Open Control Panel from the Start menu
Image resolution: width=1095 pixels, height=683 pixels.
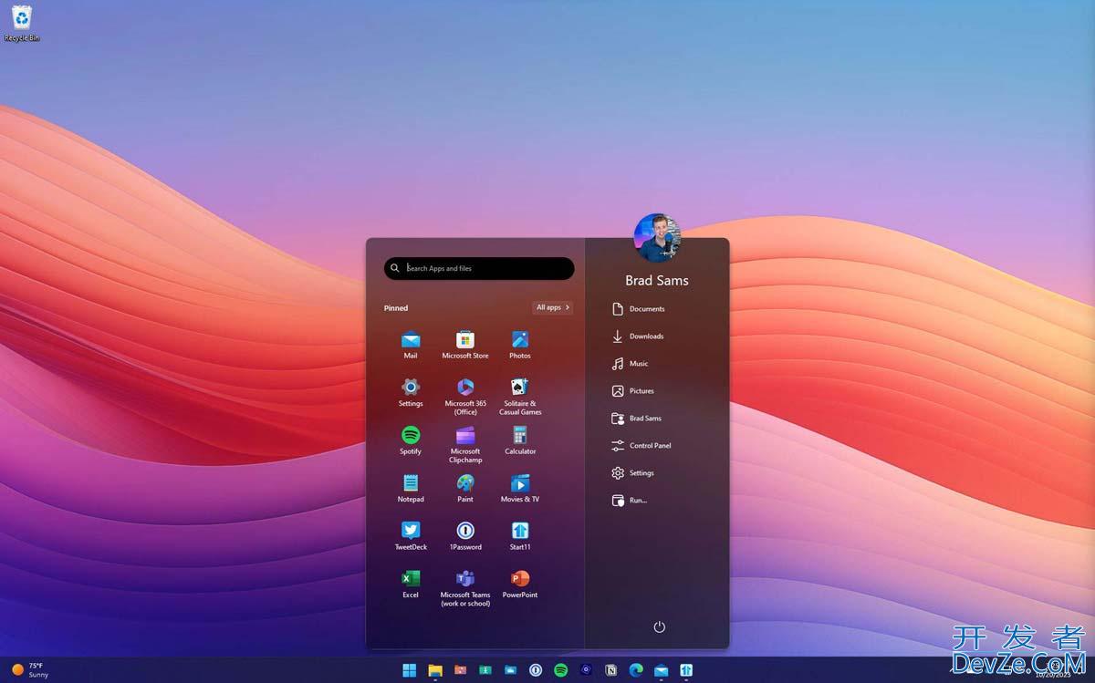[641, 446]
